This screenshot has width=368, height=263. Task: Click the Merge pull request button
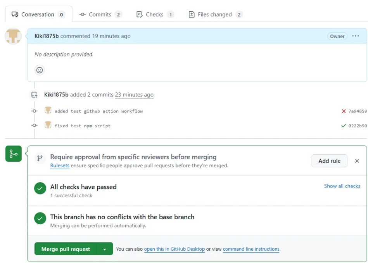point(66,249)
